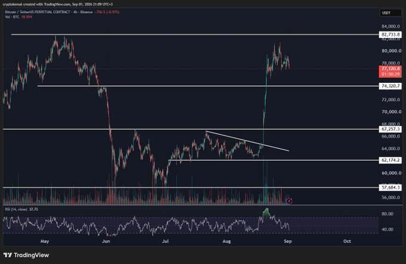Click the RSI 80.00 scale value
Screen dimensions: 406x264
(387, 214)
